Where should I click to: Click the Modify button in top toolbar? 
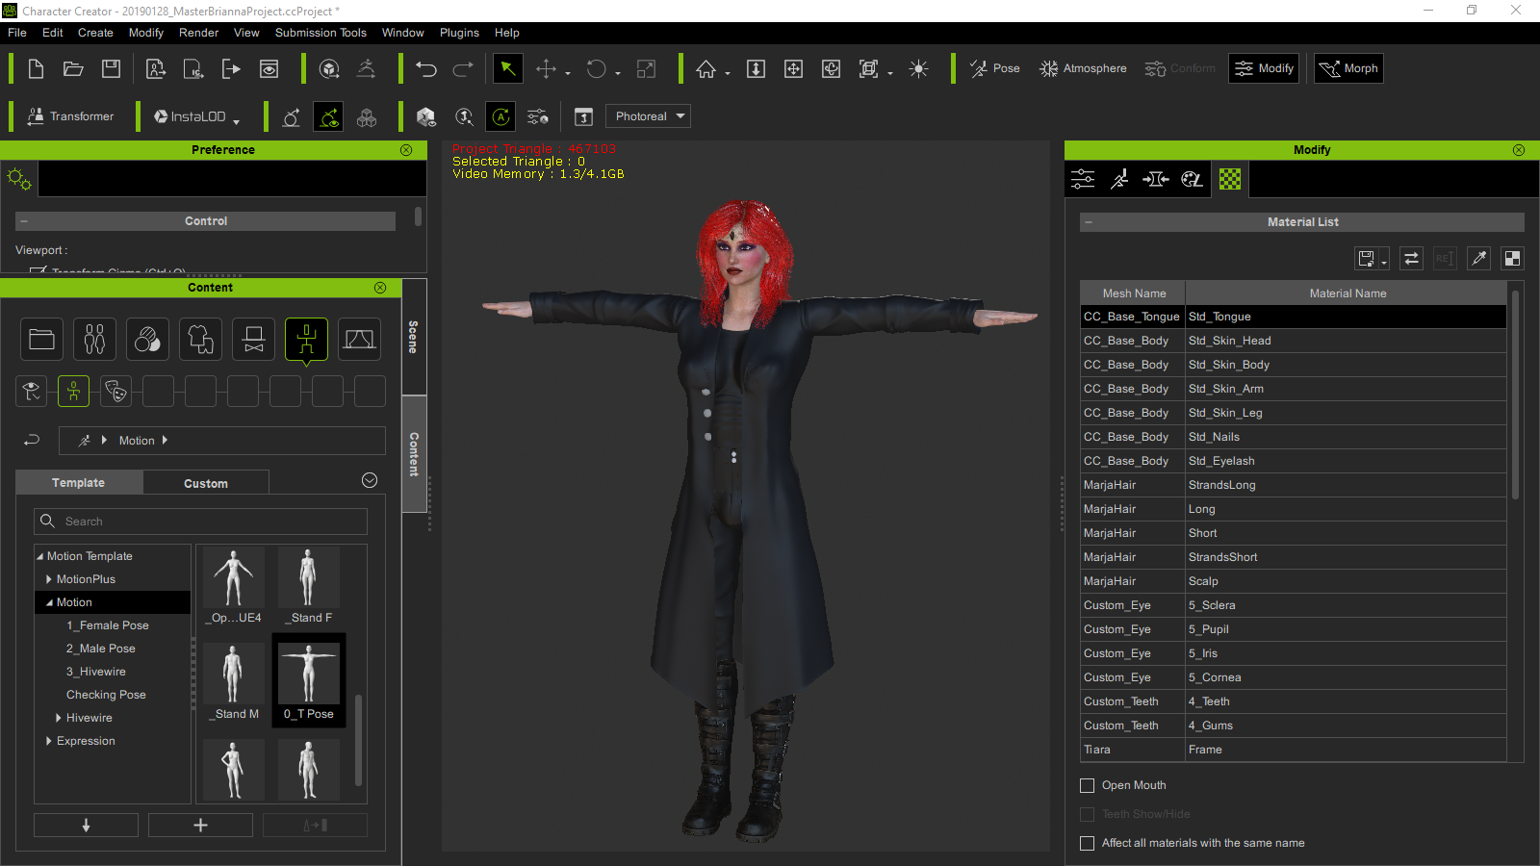pos(1265,68)
